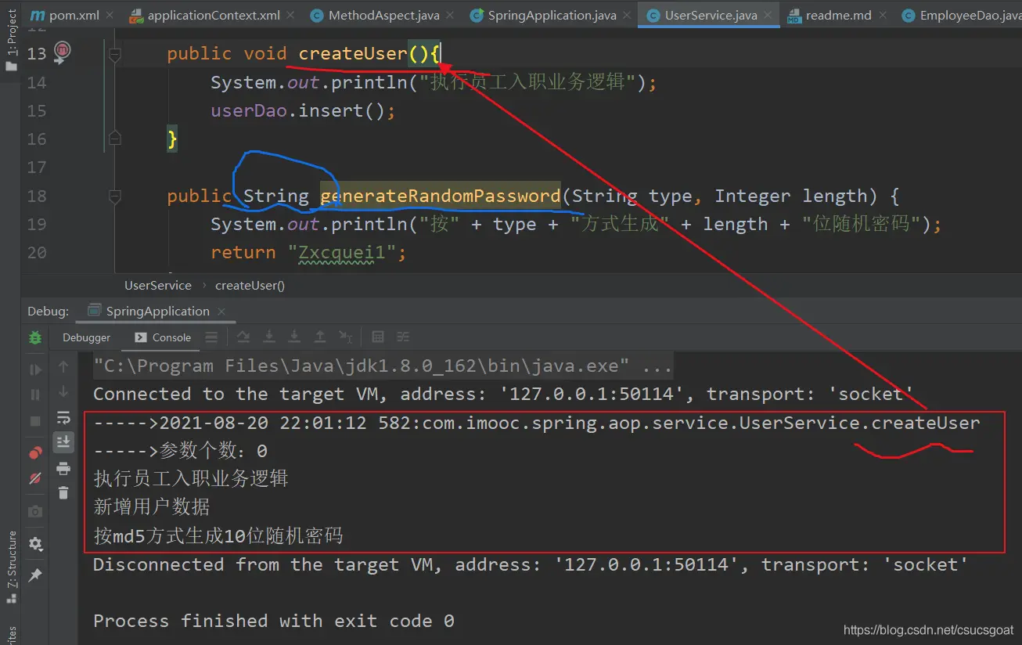Click the "Disconnected from the target VM" line

531,564
